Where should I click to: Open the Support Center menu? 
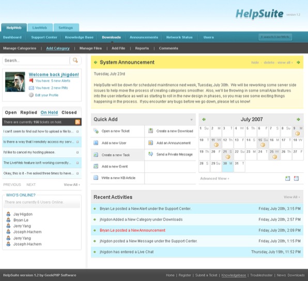click(44, 37)
